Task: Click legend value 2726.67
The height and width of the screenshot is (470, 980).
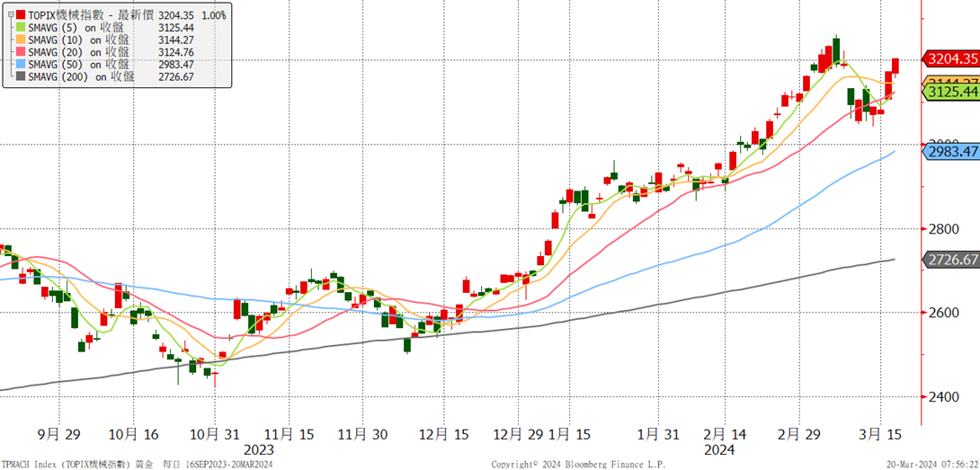Action: coord(176,77)
